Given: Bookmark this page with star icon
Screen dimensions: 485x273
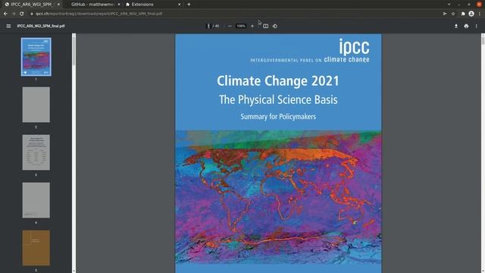Looking at the screenshot, I should [x=453, y=14].
